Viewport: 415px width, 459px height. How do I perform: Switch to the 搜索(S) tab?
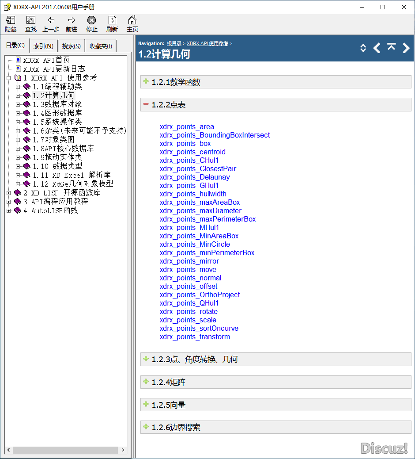pyautogui.click(x=71, y=46)
